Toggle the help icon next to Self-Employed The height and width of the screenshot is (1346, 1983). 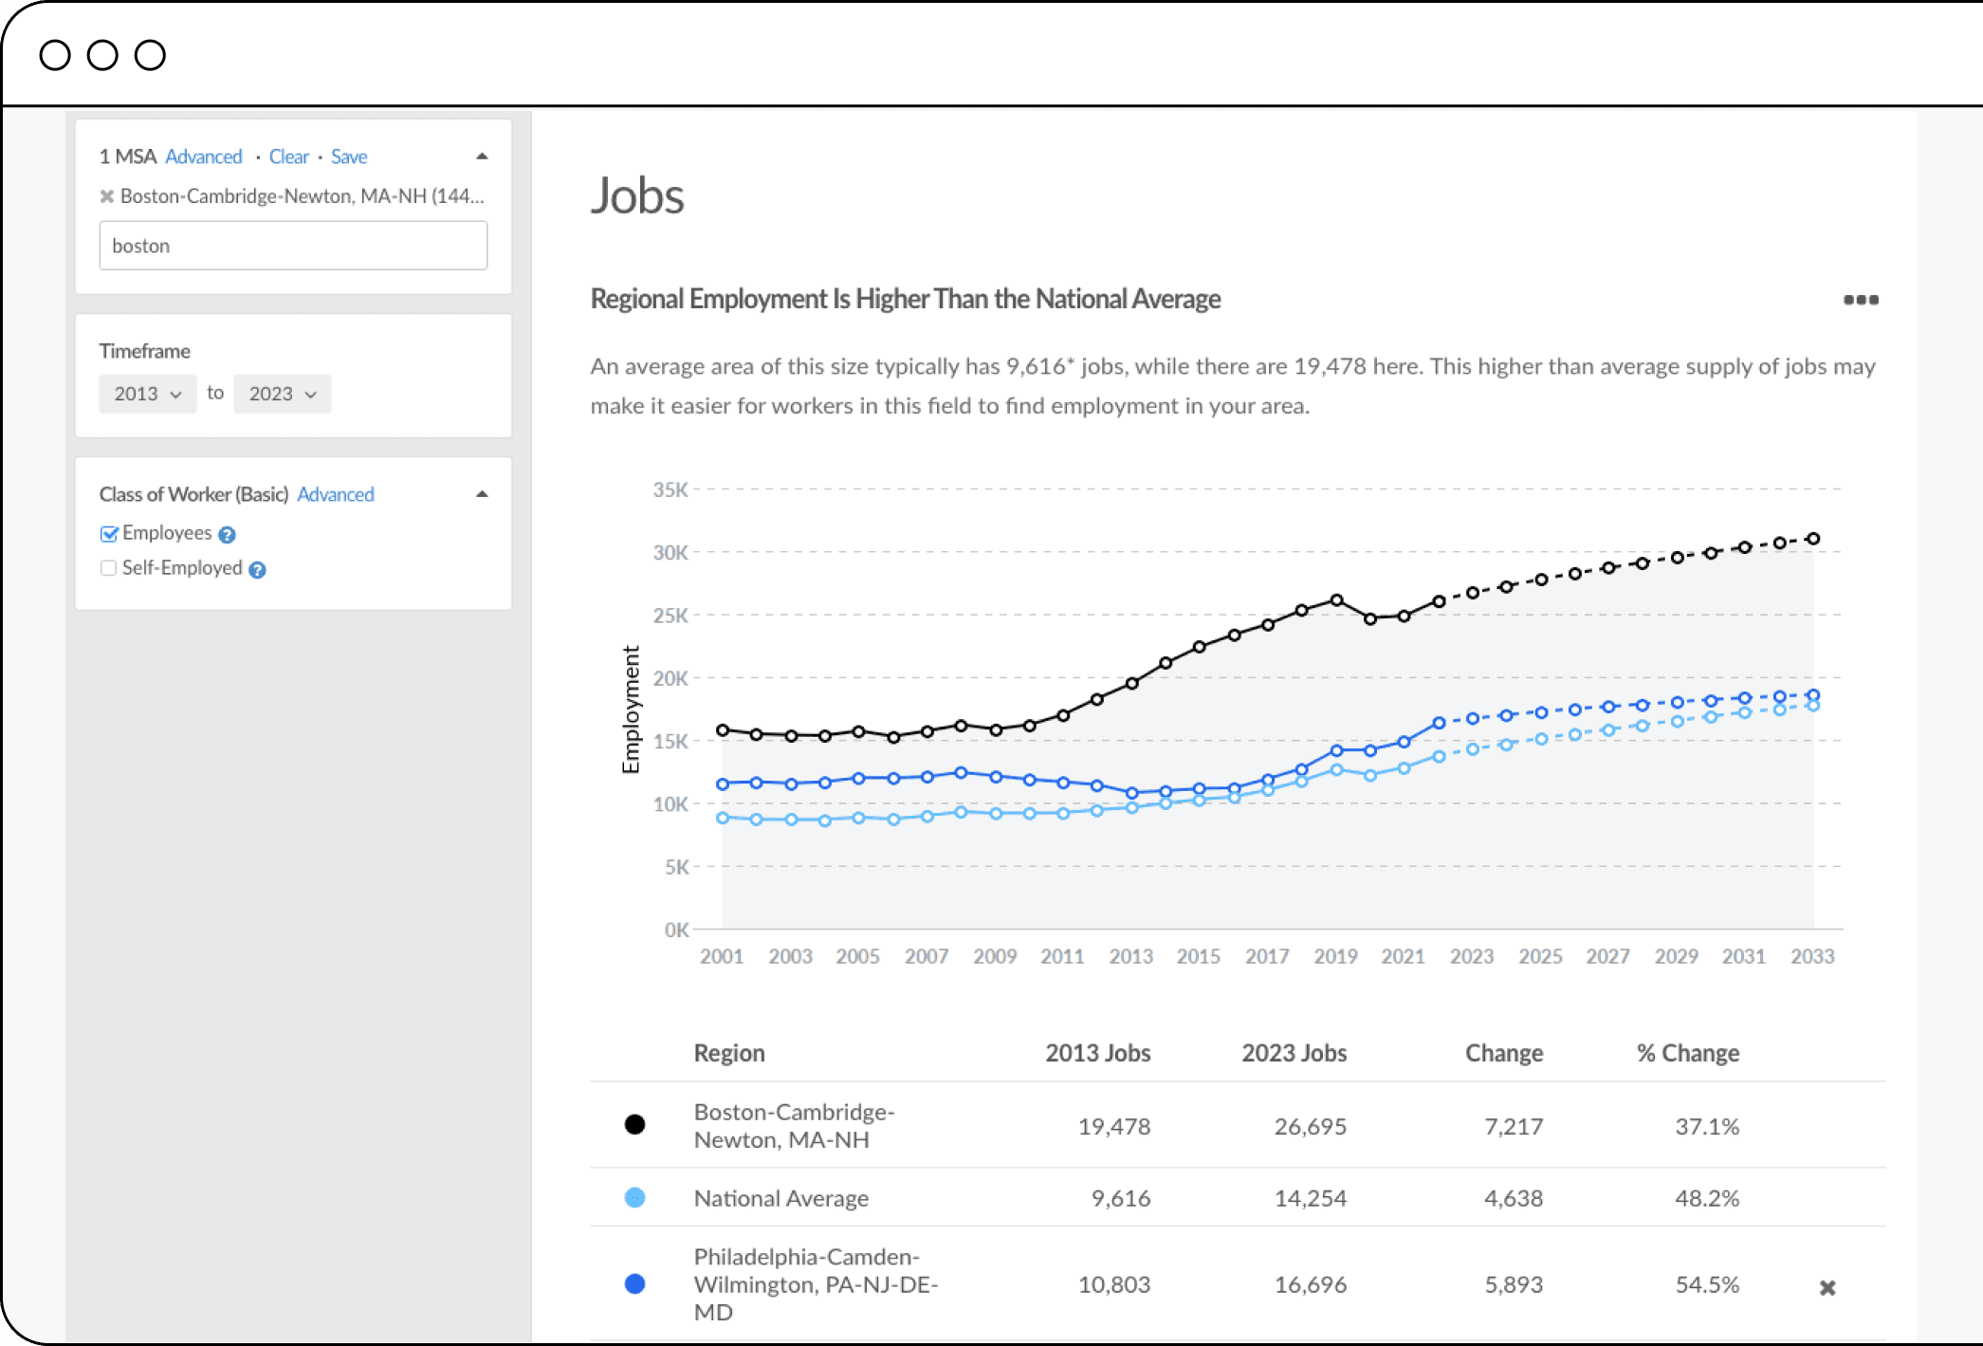tap(260, 568)
